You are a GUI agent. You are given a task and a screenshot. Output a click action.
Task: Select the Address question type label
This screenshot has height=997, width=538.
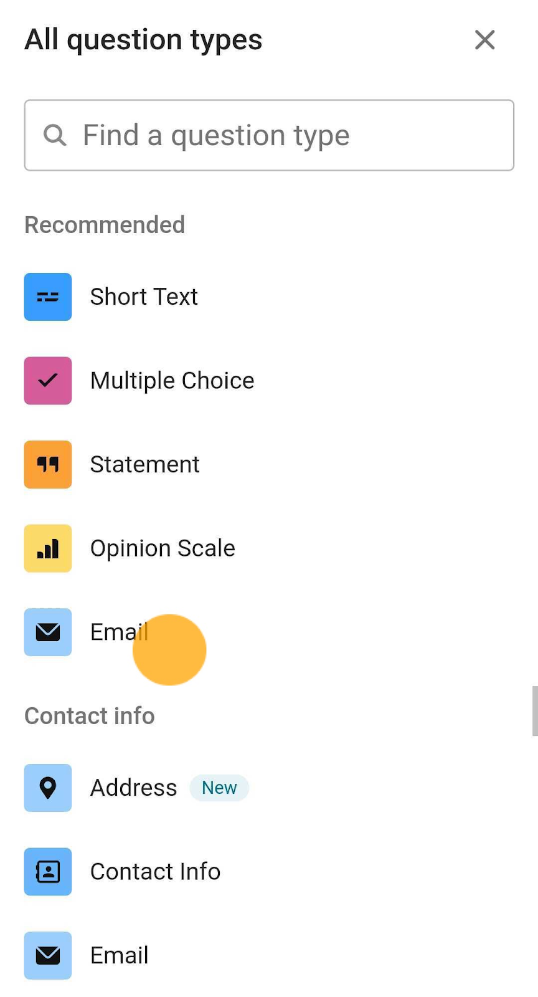tap(133, 788)
